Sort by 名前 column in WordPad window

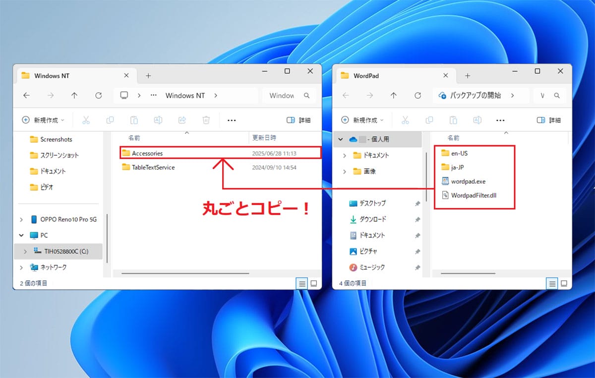pos(454,137)
